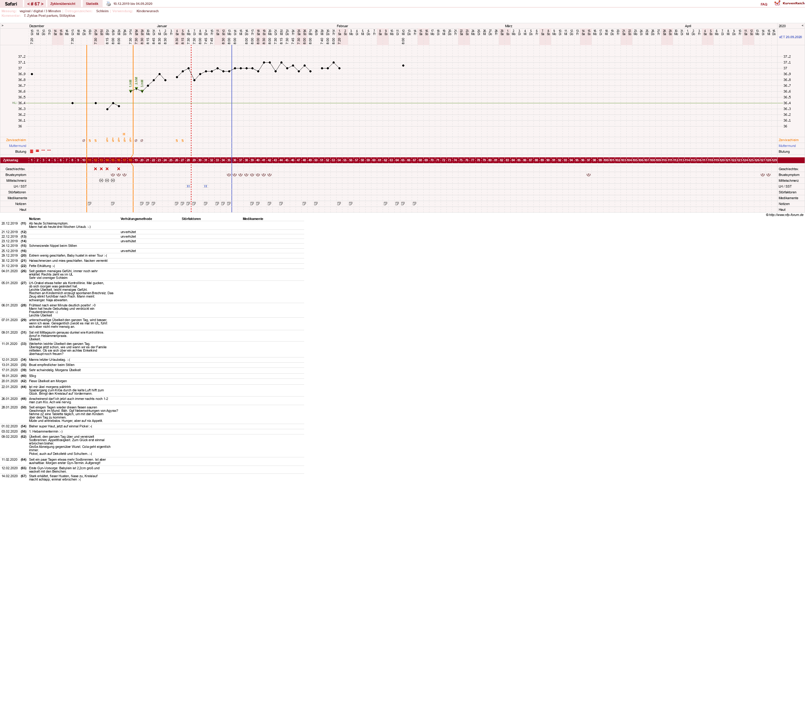The image size is (805, 717).
Task: Click the Medikamente column header in the table
Action: (x=253, y=219)
